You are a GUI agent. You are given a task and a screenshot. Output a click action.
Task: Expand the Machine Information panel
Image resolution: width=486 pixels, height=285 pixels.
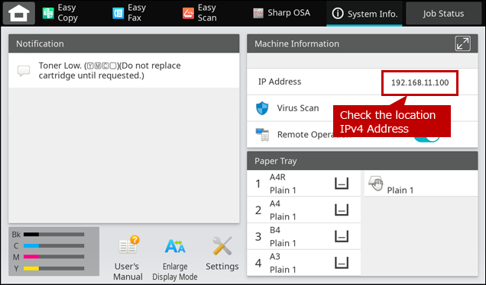[x=462, y=43]
